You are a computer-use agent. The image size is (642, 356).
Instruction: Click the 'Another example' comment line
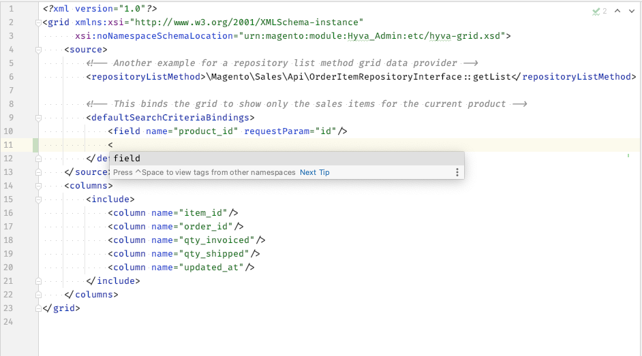(x=282, y=63)
